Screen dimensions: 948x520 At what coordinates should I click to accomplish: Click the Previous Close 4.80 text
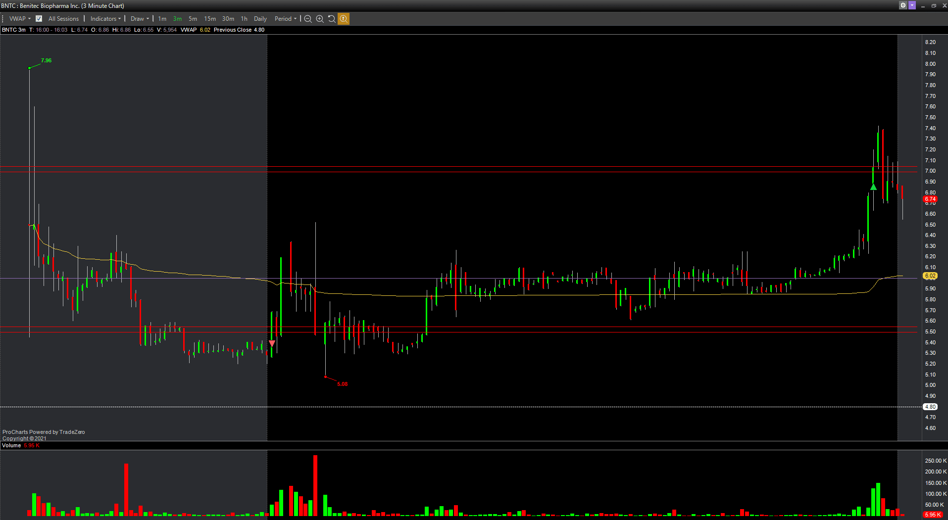[x=239, y=30]
